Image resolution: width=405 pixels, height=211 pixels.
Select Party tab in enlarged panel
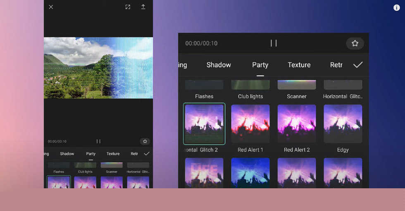tap(260, 65)
